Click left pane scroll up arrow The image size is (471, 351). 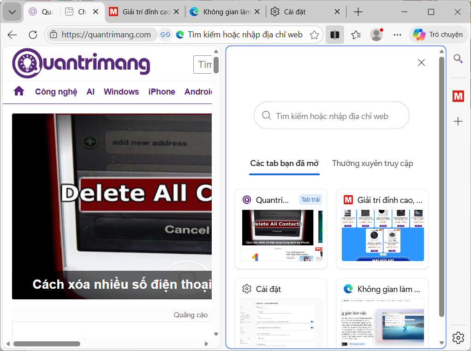[216, 51]
